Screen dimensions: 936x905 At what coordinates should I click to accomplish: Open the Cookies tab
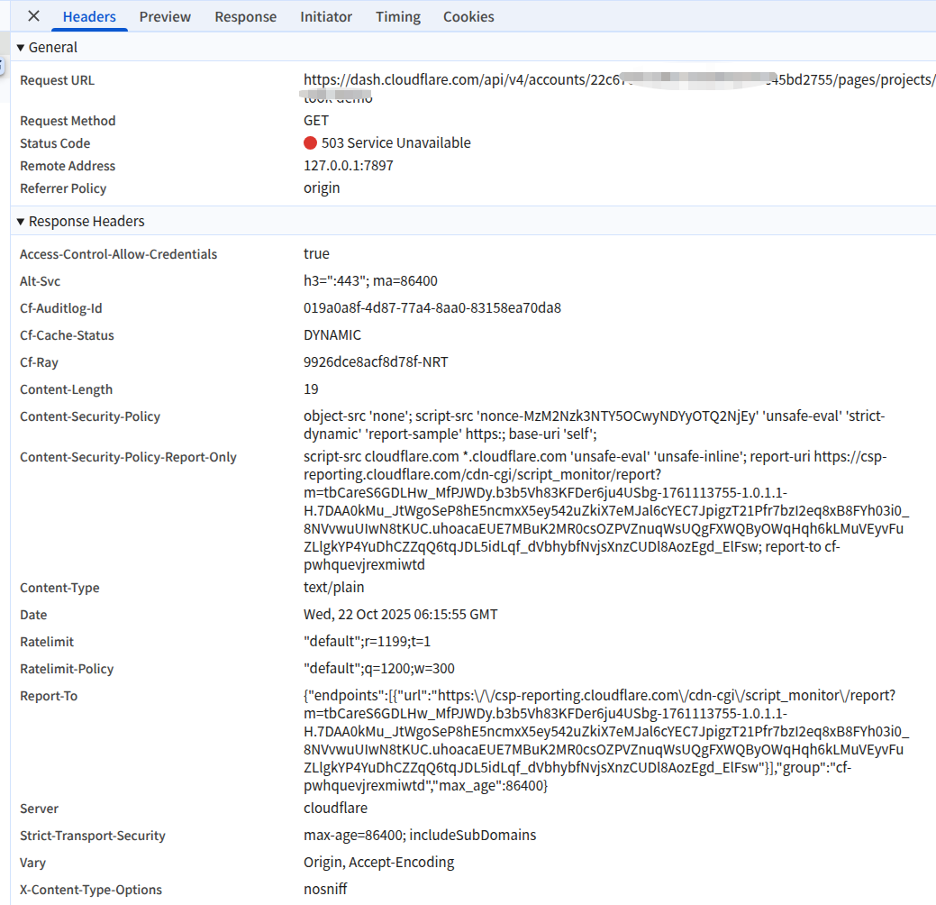[468, 17]
